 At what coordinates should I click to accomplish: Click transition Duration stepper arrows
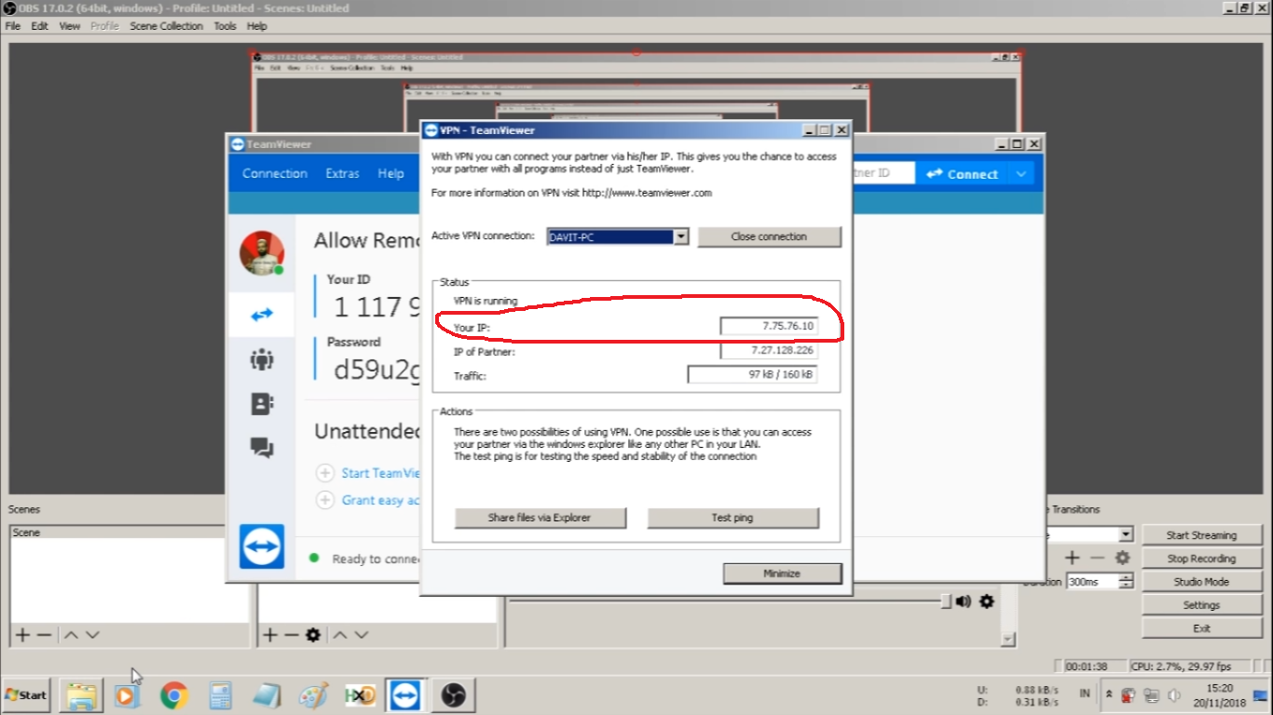tap(1126, 581)
